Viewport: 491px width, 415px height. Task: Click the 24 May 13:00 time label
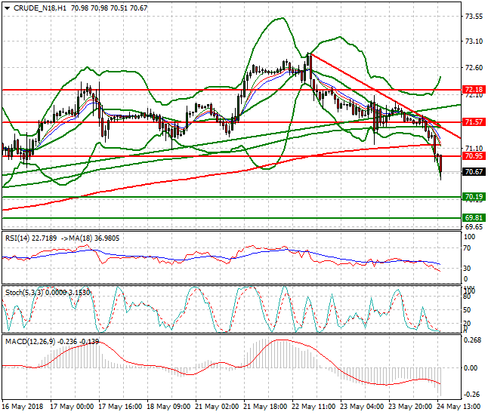pos(459,407)
